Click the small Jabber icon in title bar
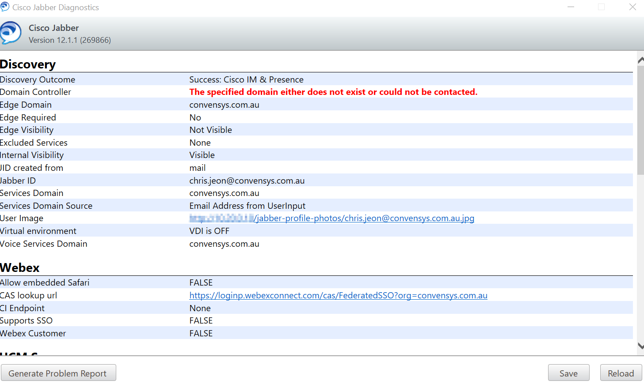 coord(5,7)
